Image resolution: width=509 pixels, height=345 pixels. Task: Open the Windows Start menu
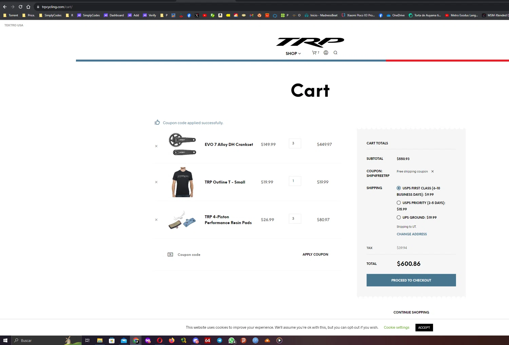coord(5,340)
